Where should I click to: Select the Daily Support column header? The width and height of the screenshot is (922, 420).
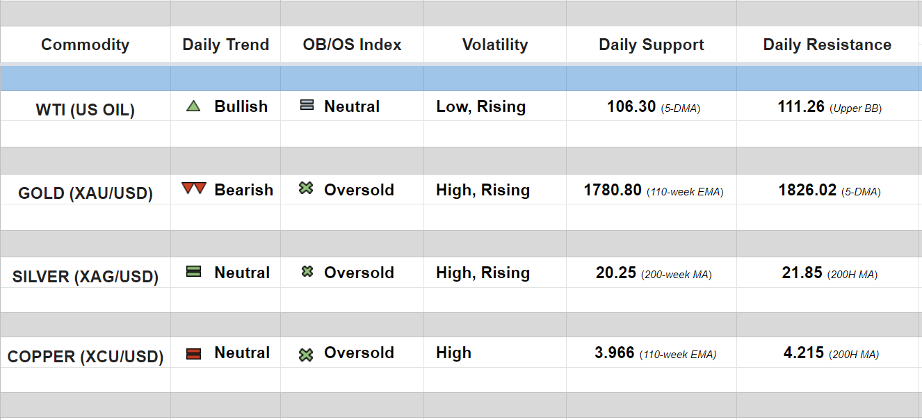click(x=651, y=45)
